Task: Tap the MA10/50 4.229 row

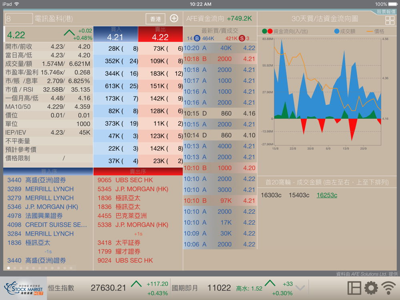Action: coord(48,107)
